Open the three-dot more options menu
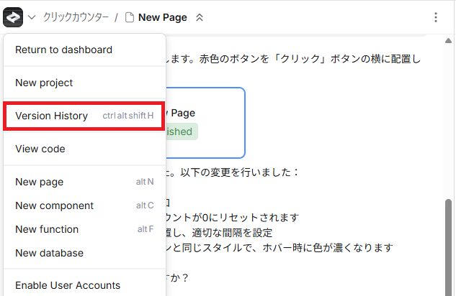The image size is (456, 296). [436, 17]
